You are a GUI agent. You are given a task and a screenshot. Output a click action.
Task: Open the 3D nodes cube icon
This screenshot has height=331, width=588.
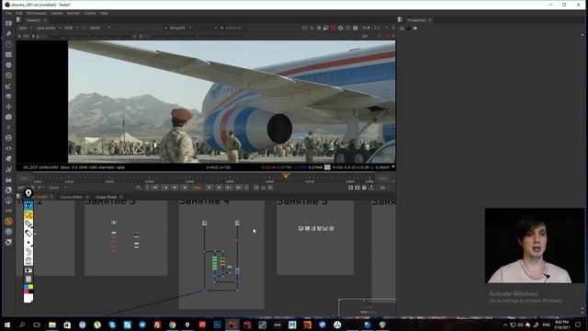8,117
